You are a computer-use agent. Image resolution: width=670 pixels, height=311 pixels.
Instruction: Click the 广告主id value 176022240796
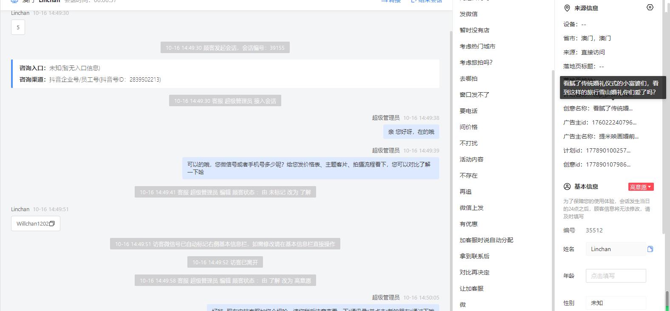point(614,122)
